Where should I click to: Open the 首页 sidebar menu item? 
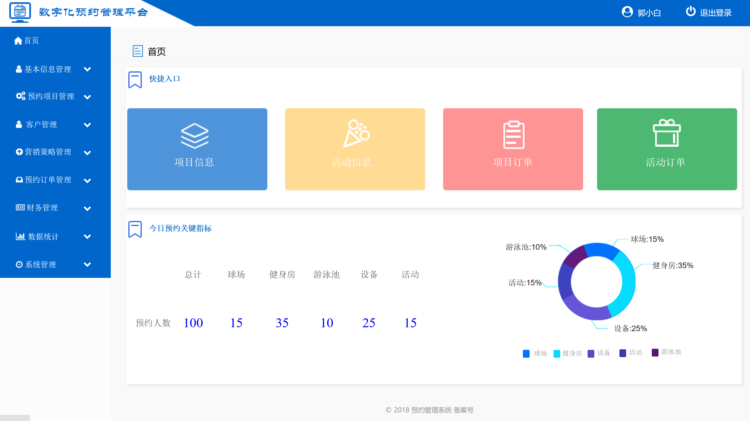click(x=32, y=40)
